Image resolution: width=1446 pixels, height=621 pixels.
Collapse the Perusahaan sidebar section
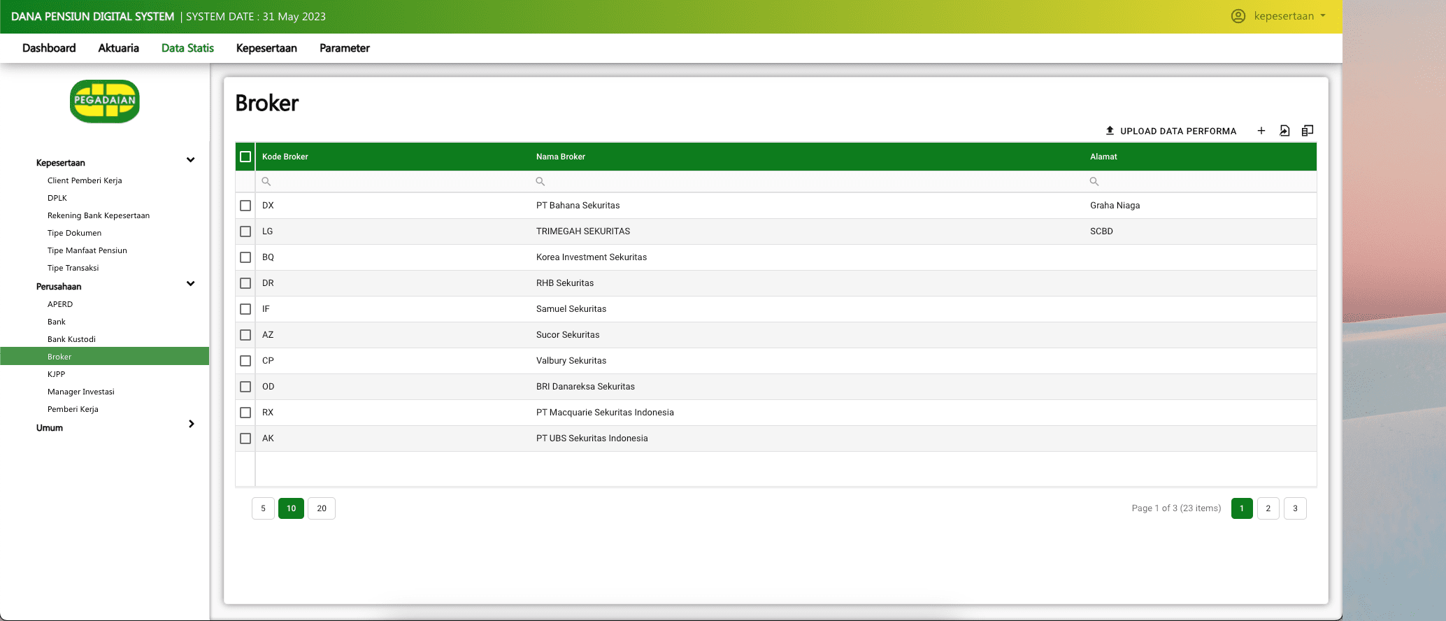coord(190,284)
